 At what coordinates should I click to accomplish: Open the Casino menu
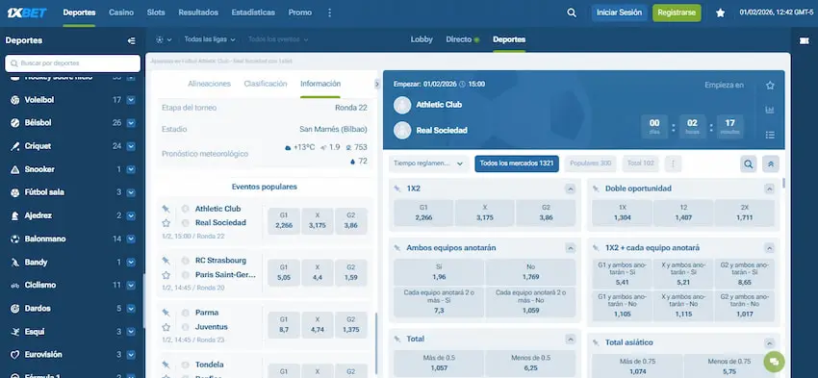[121, 13]
